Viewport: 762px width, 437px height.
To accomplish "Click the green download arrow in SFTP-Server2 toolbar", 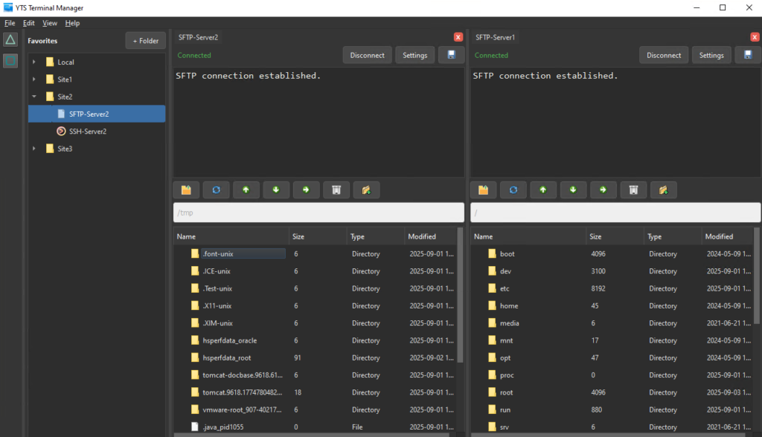I will click(276, 190).
